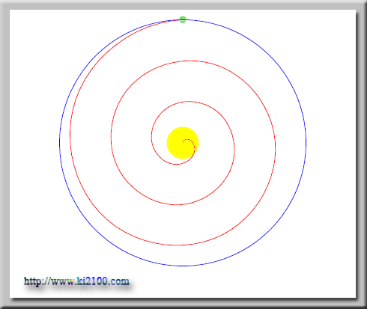Open the http://www.ki2100.com link
This screenshot has height=309, width=367.
click(x=76, y=281)
